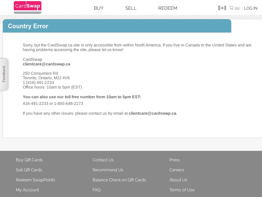Open Sell Gift Cards footer link

[x=29, y=170]
